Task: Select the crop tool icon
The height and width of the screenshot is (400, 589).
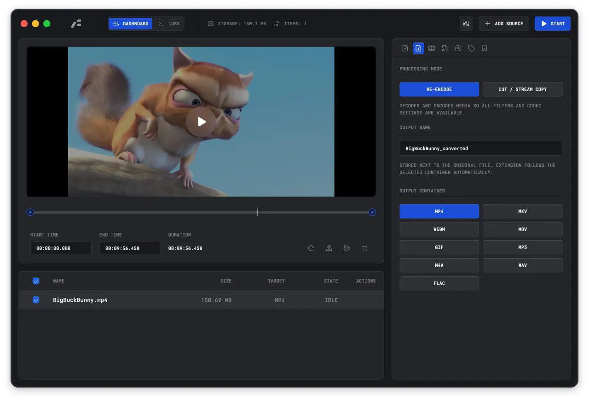Action: tap(365, 248)
